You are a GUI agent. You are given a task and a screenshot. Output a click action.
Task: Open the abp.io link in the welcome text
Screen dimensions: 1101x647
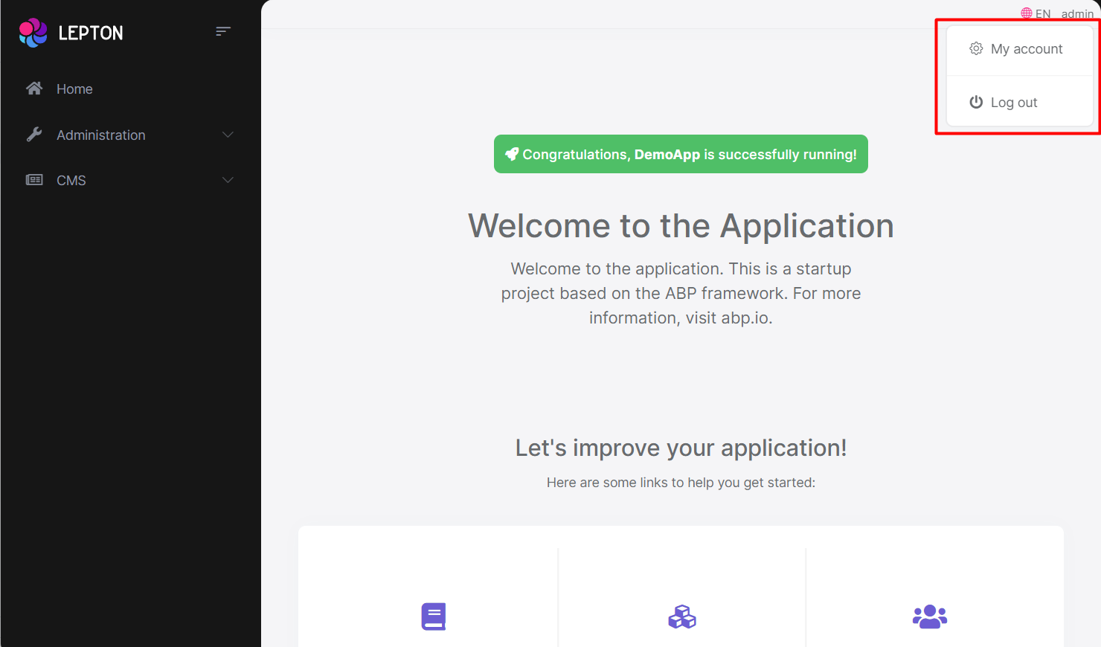745,318
